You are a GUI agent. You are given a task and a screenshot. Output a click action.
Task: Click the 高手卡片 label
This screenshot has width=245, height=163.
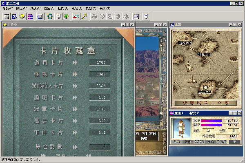(49, 121)
